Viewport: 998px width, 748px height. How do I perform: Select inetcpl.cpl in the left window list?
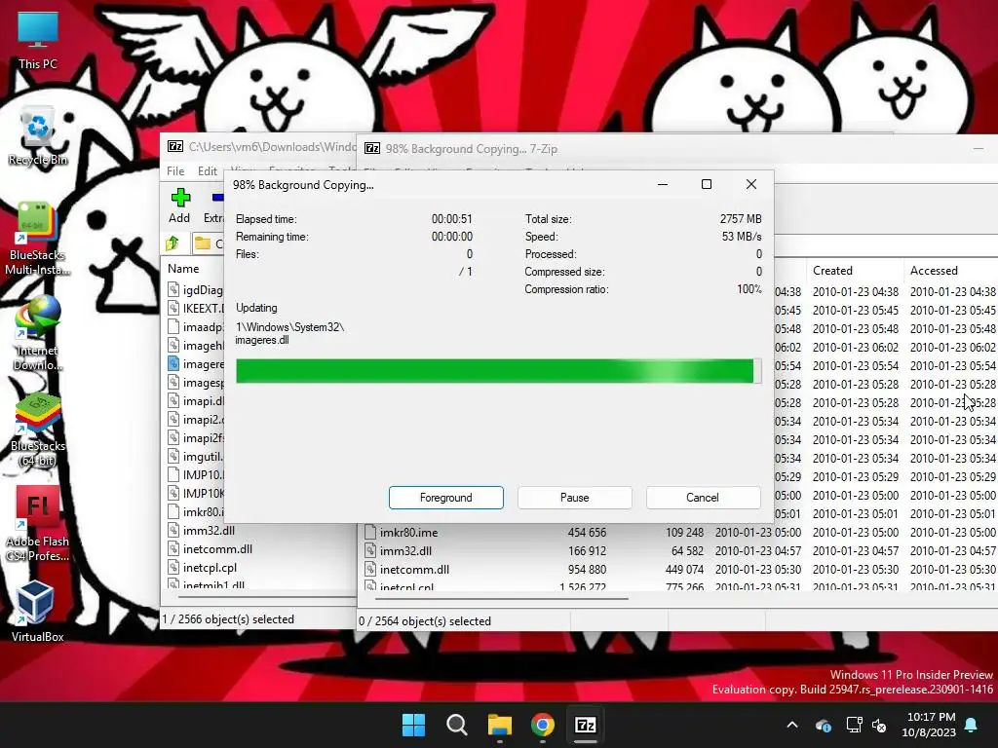tap(211, 568)
